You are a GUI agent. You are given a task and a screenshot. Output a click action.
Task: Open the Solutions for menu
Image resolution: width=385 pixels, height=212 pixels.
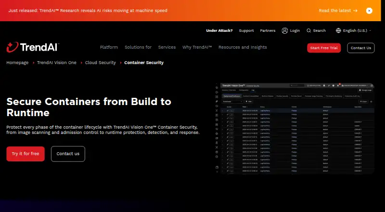[x=138, y=47]
